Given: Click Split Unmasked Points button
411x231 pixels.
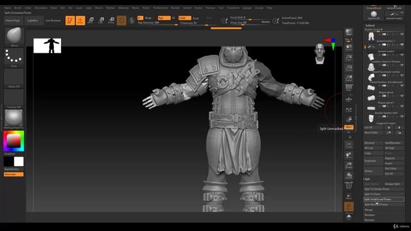Looking at the screenshot, I should coord(384,200).
